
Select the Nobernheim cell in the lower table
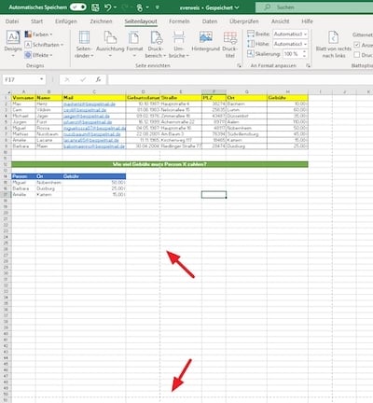coord(49,183)
